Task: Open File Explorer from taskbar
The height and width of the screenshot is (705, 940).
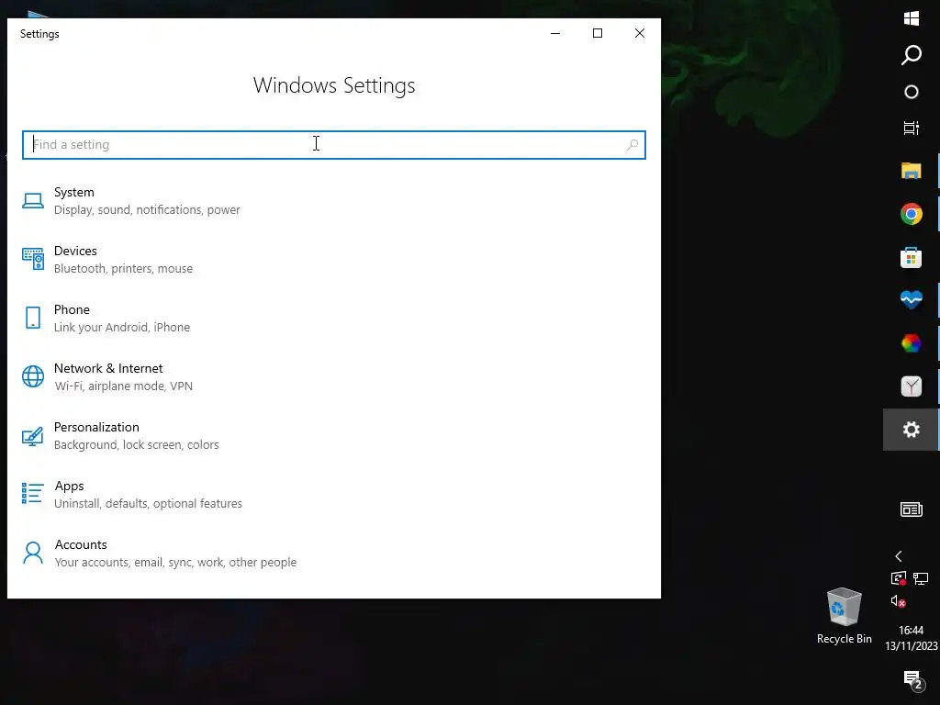Action: (912, 171)
